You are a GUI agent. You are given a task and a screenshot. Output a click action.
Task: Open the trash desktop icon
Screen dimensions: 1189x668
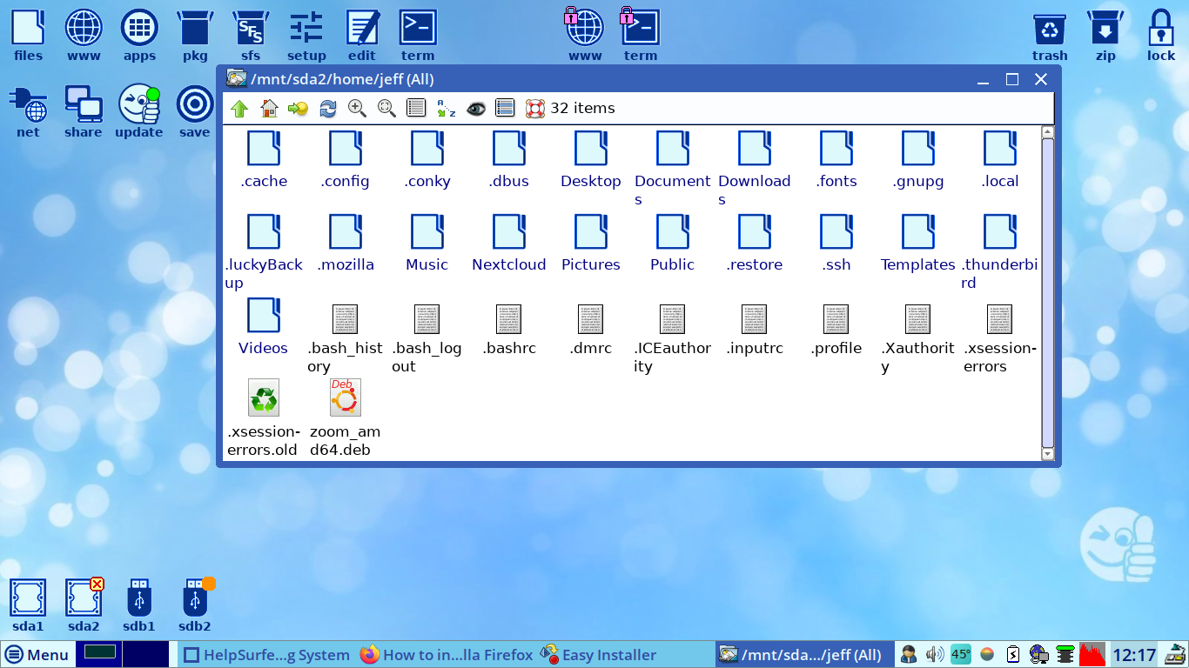tap(1050, 36)
